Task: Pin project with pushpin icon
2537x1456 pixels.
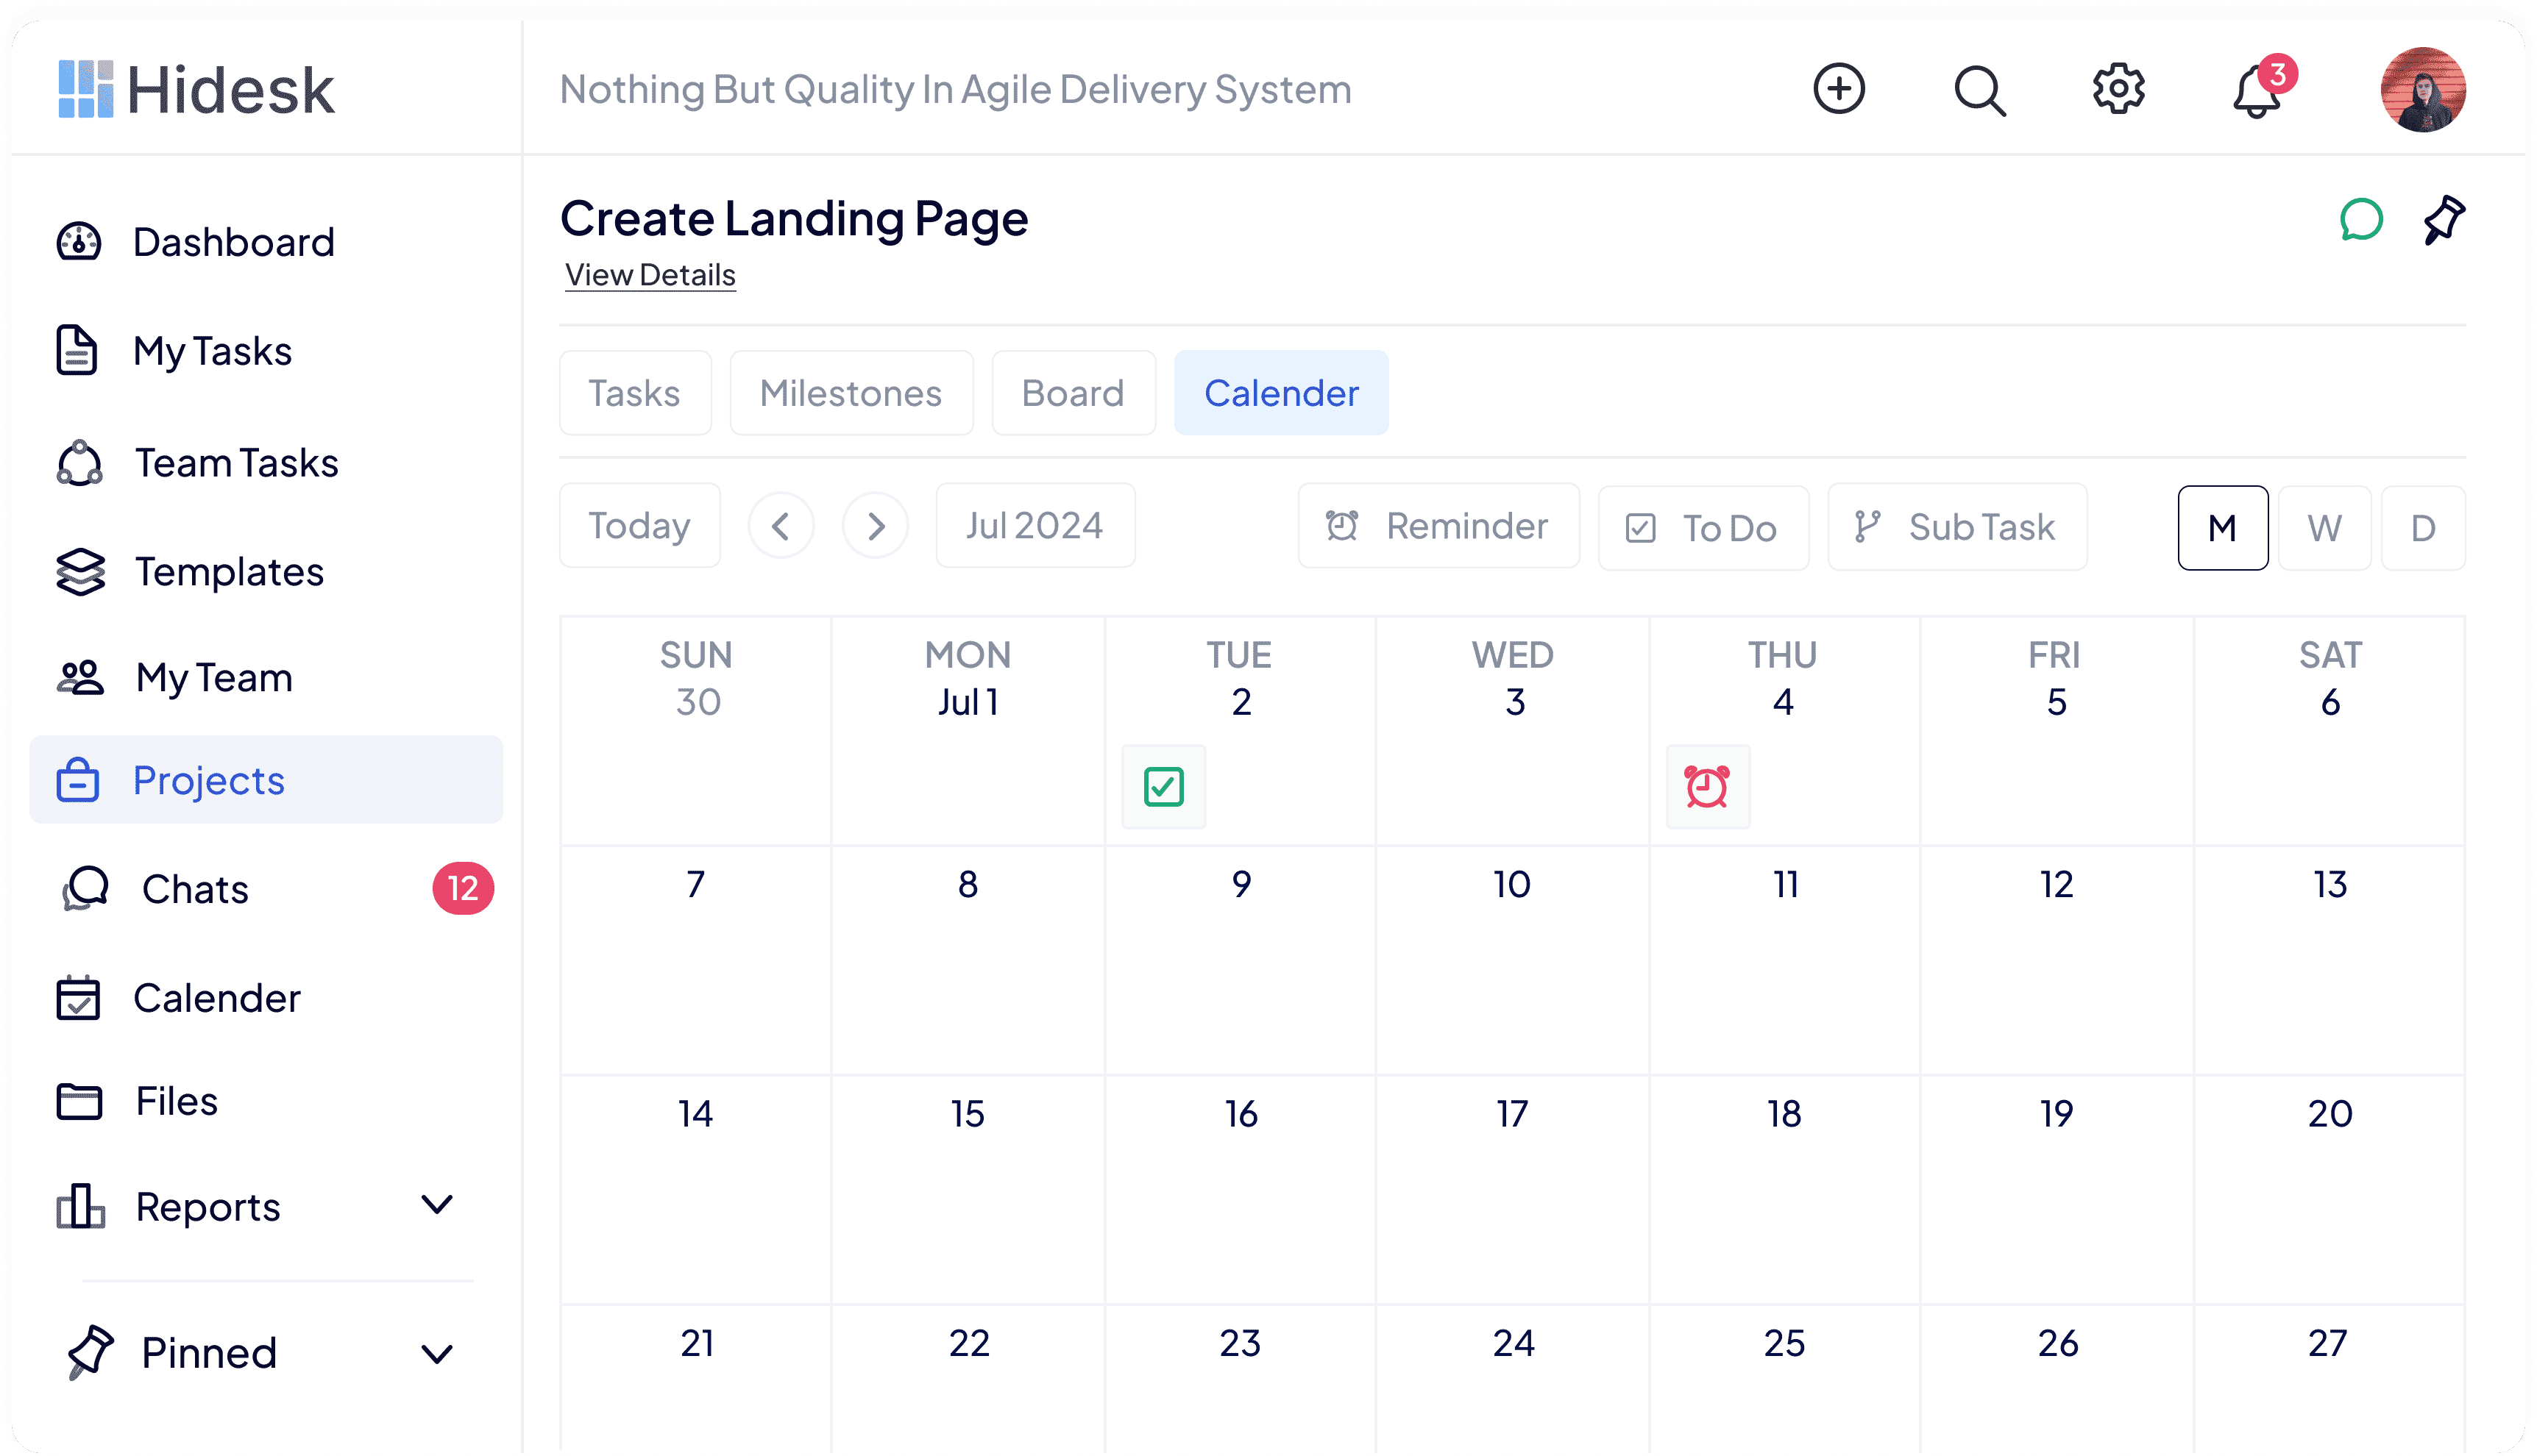Action: point(2443,219)
